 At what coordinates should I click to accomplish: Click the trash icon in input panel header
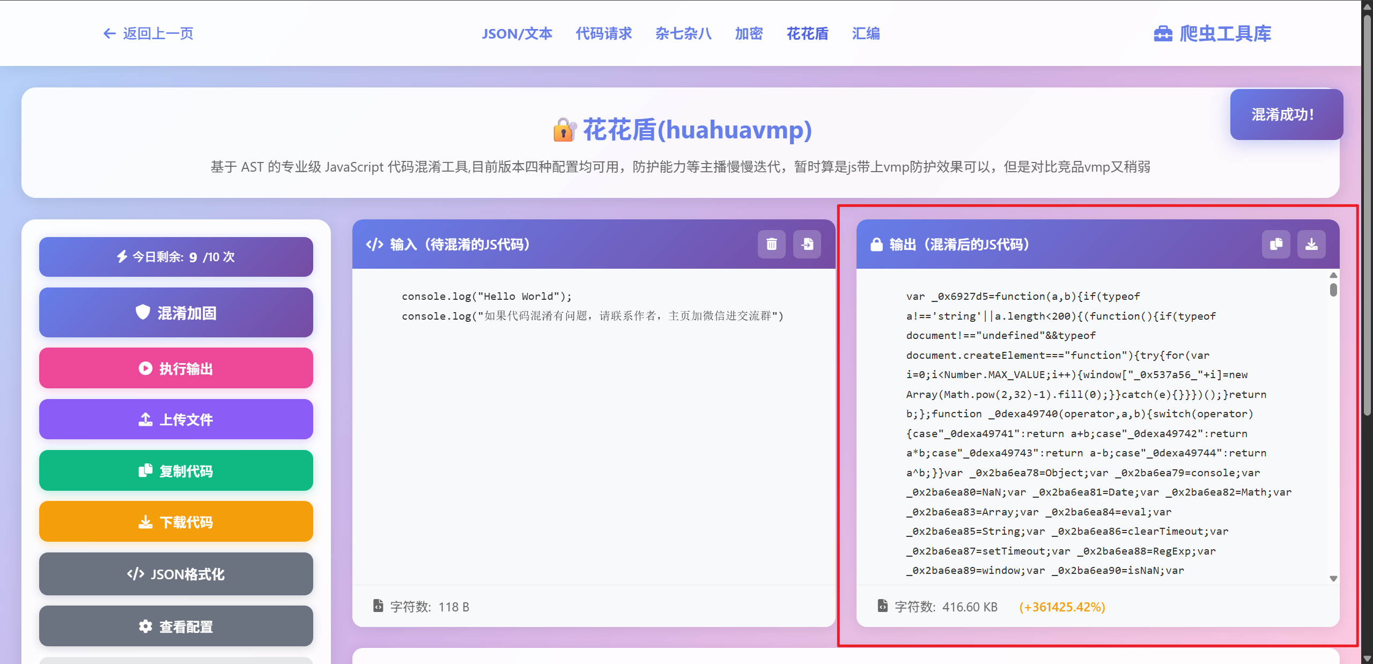[x=771, y=245]
